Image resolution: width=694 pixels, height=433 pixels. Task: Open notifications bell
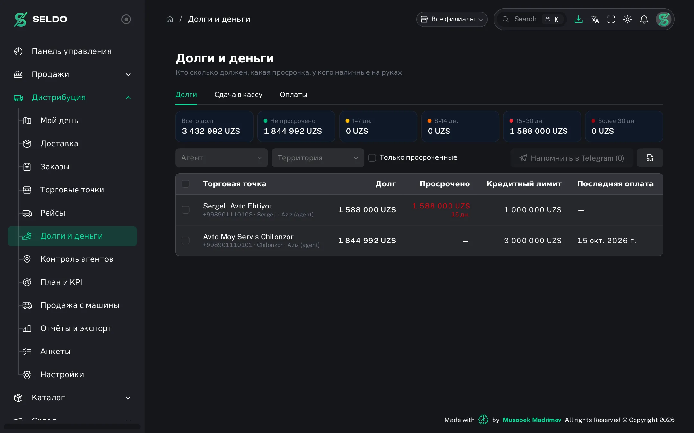coord(644,19)
